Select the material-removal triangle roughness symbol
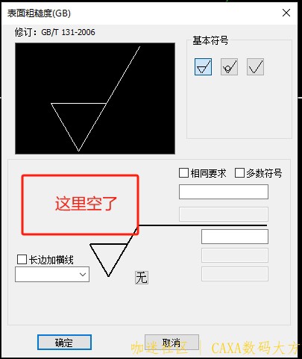Viewport: 302px width, 359px height. [x=203, y=66]
